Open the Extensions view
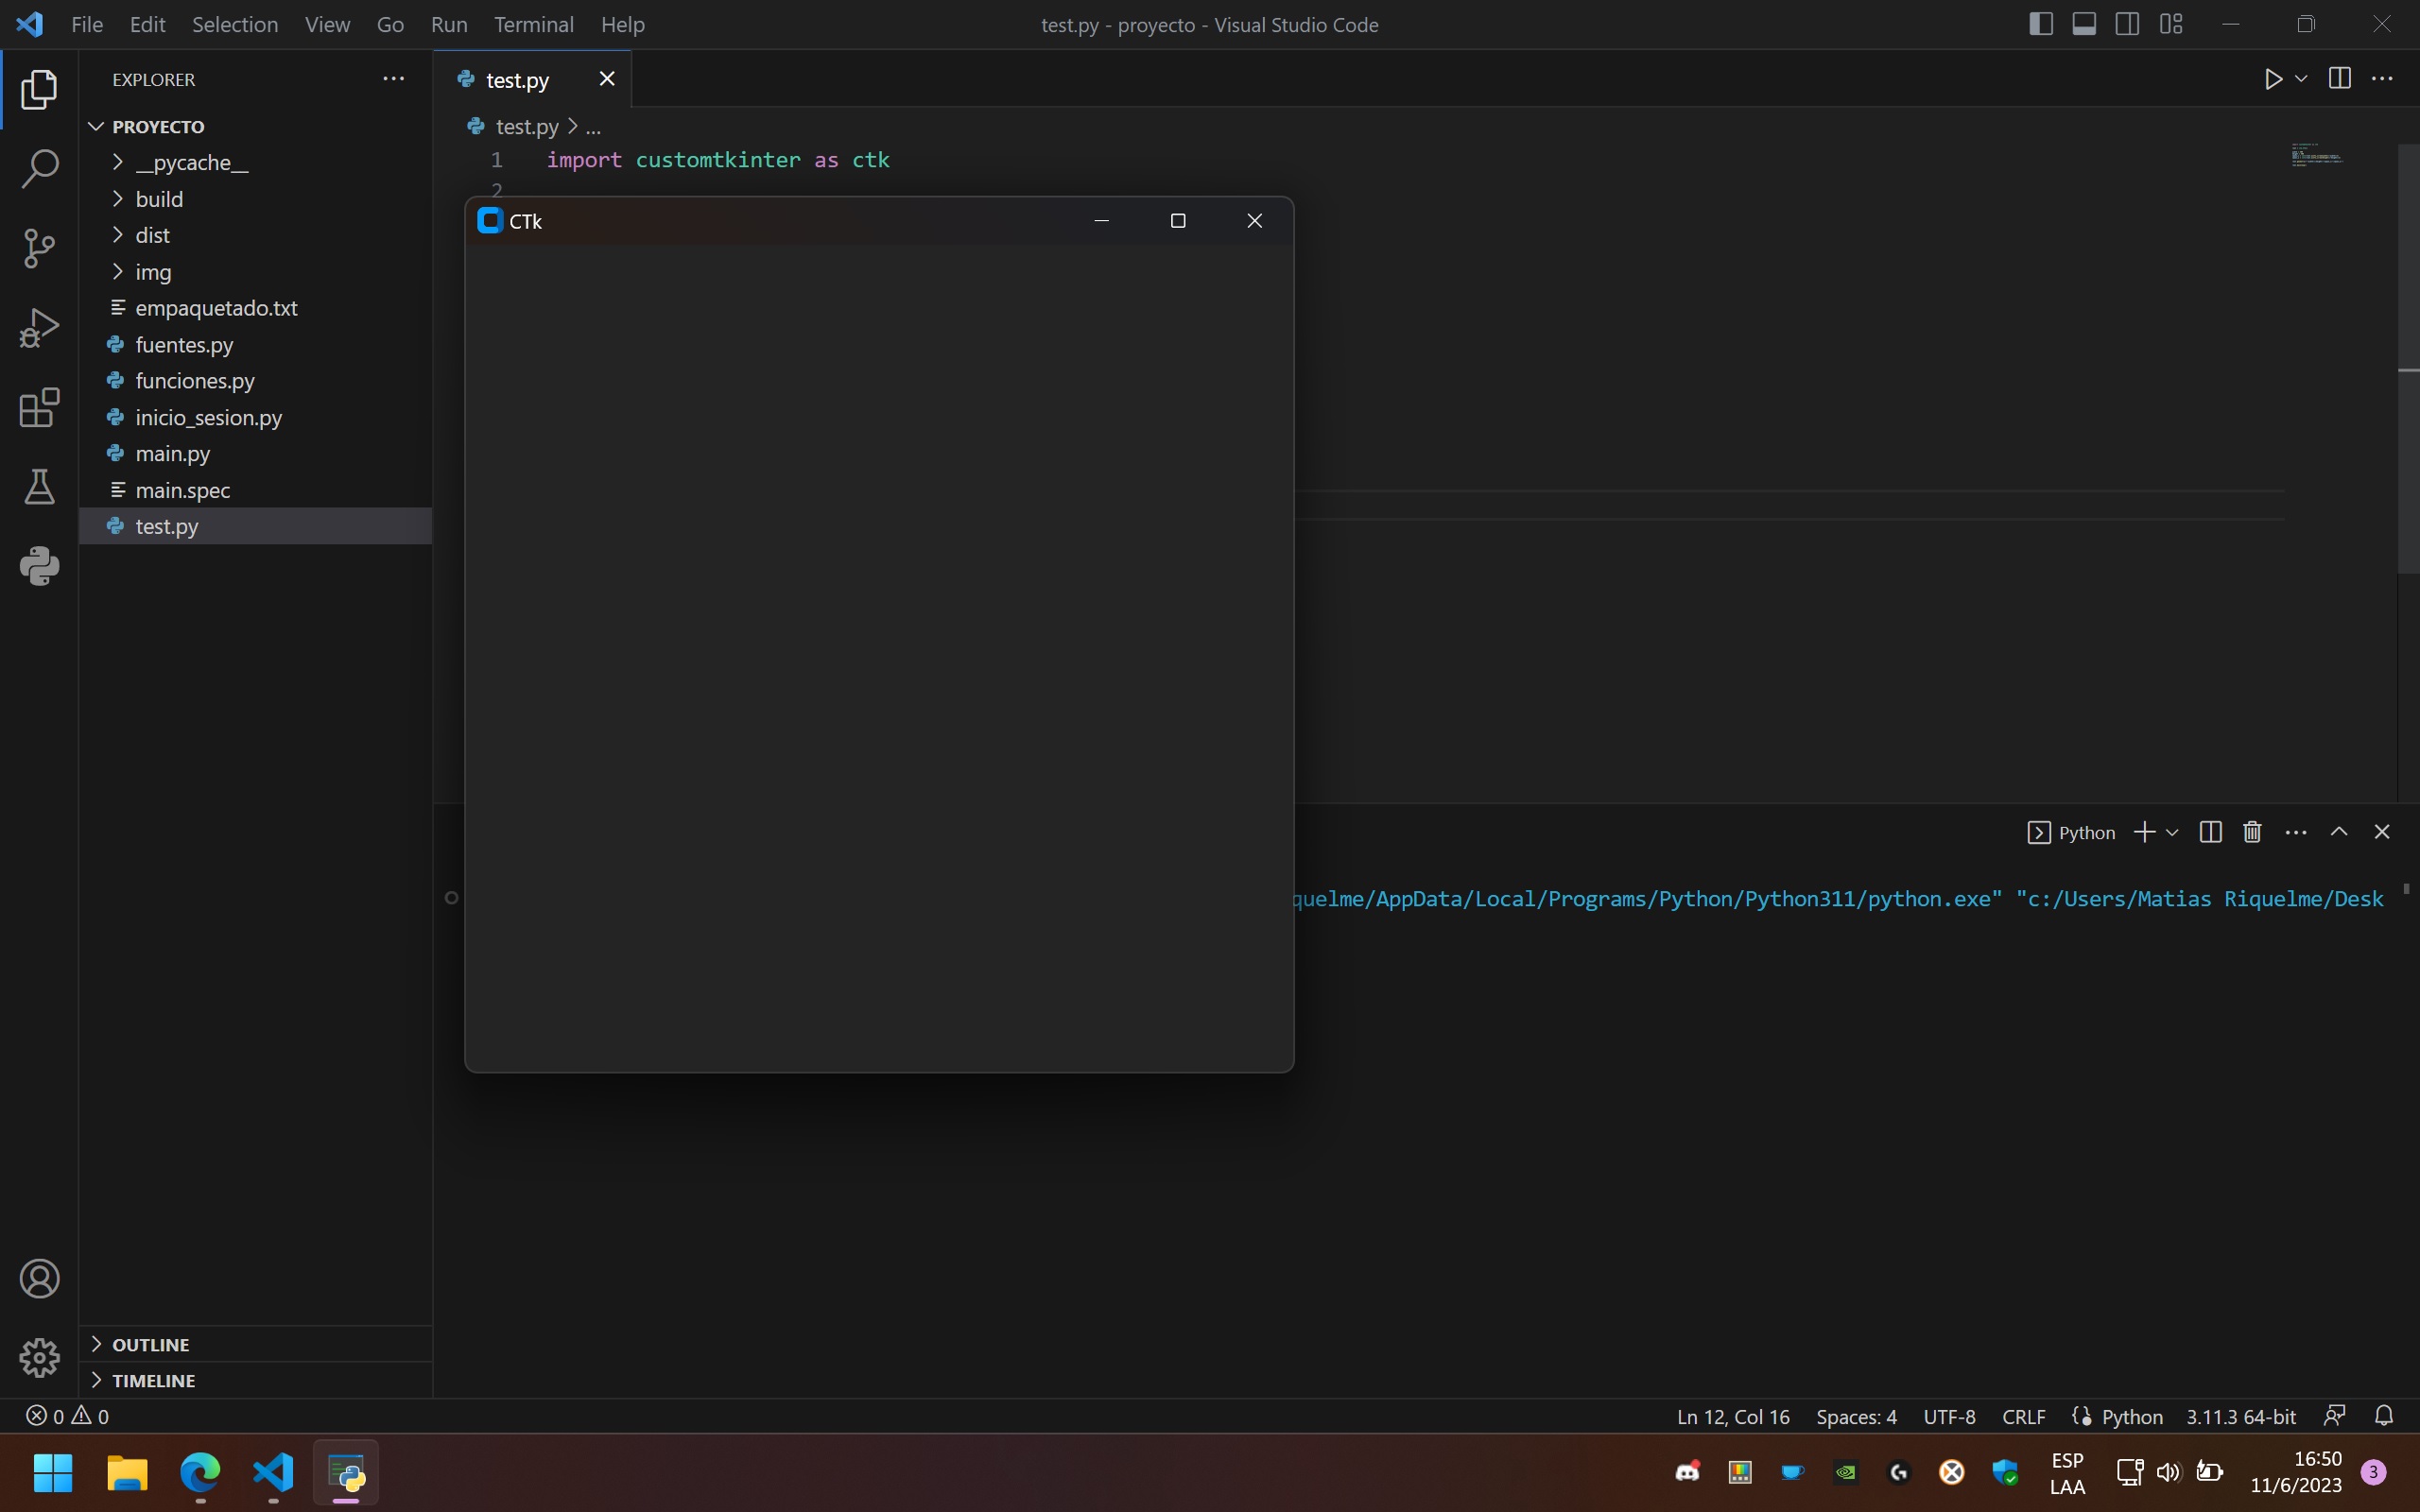The height and width of the screenshot is (1512, 2420). point(38,407)
